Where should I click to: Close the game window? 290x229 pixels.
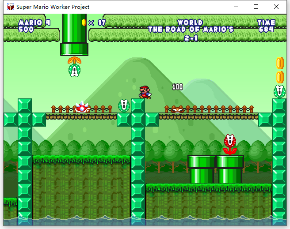click(x=276, y=7)
